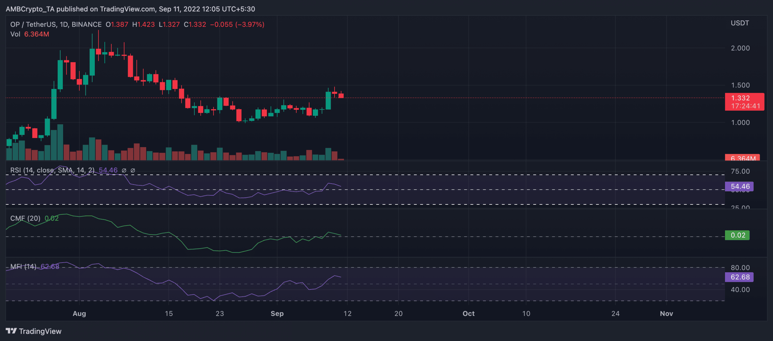Viewport: 773px width, 341px height.
Task: Click the −0.055 (−3.97%) change text
Action: coord(237,24)
